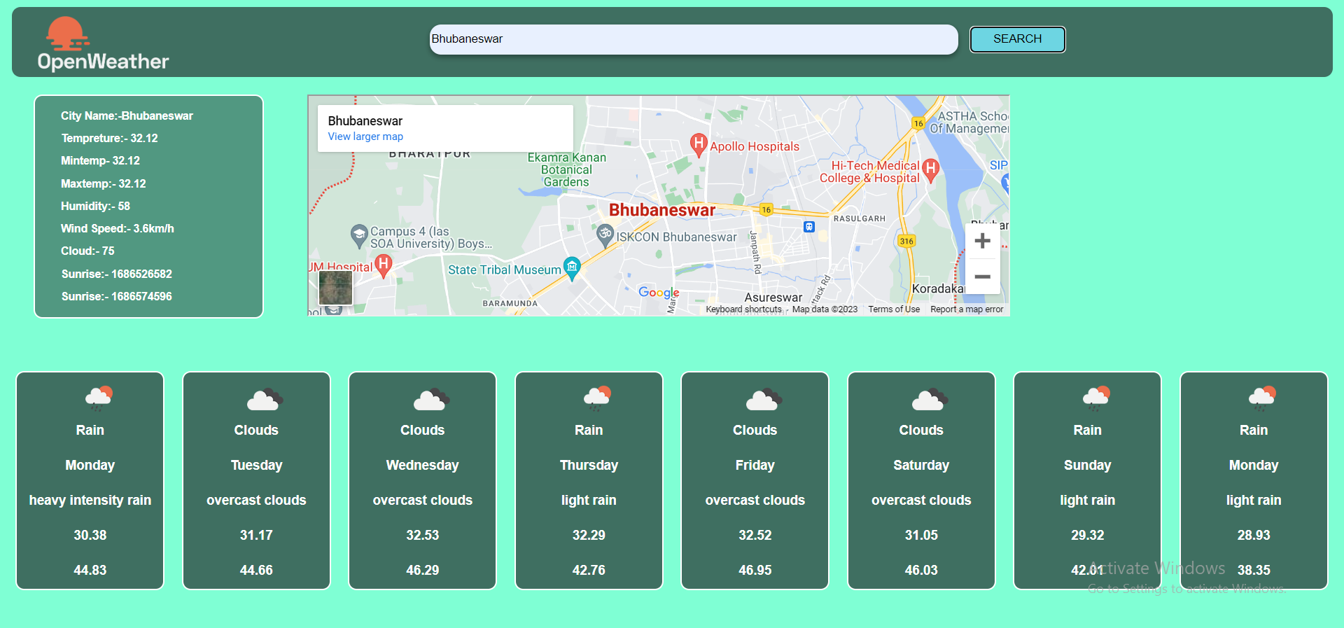Click the OpenWeather logo
The height and width of the screenshot is (628, 1344).
(x=102, y=44)
